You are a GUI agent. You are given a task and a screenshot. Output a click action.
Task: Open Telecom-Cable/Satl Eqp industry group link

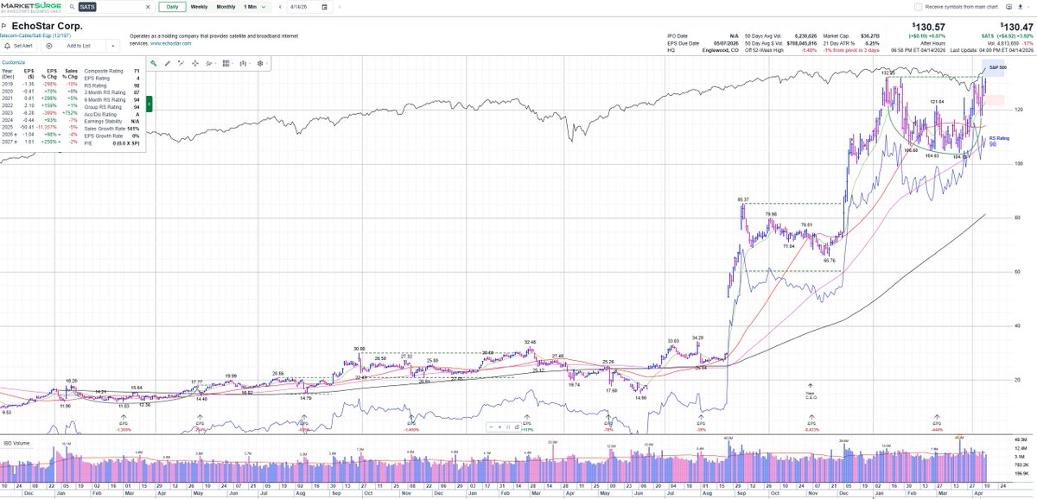(35, 36)
